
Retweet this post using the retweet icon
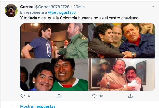(58, 96)
